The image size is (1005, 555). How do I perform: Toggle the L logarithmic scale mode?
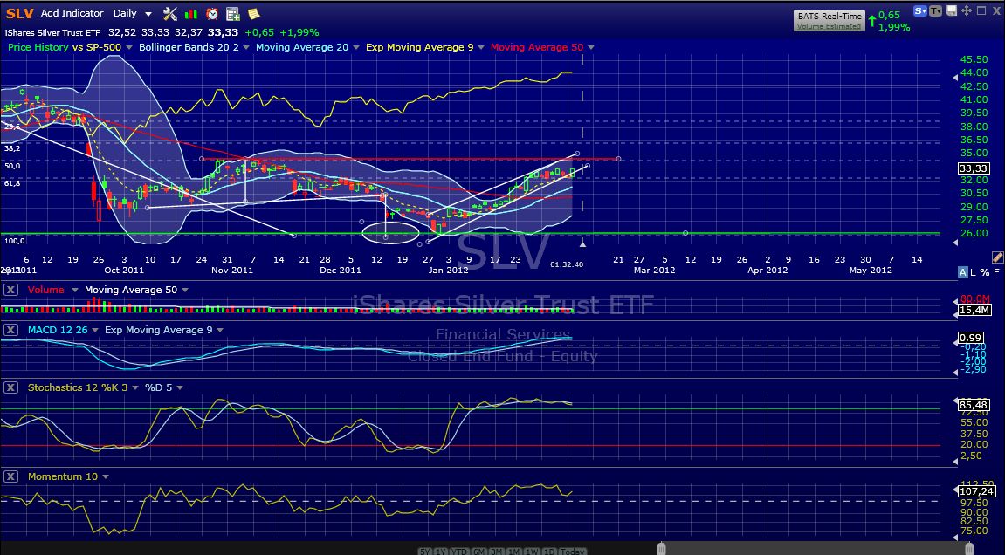click(973, 272)
